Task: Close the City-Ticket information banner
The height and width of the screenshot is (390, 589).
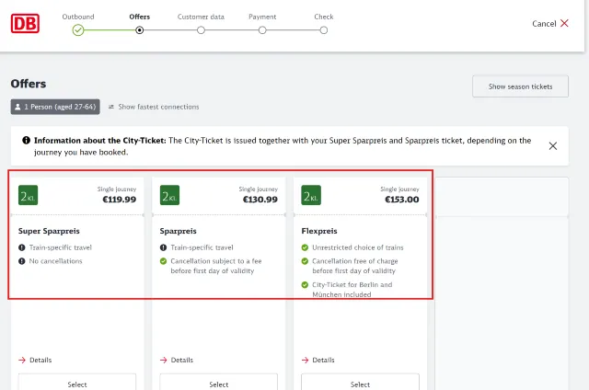Action: pos(552,145)
